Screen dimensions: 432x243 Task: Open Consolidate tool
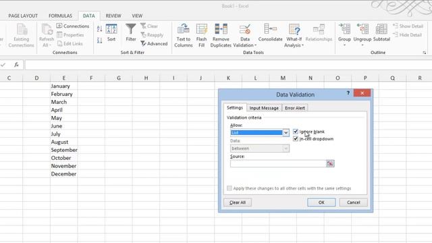[x=270, y=33]
